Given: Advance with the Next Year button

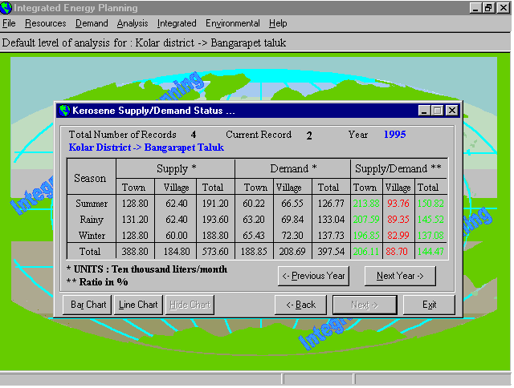Looking at the screenshot, I should [400, 276].
